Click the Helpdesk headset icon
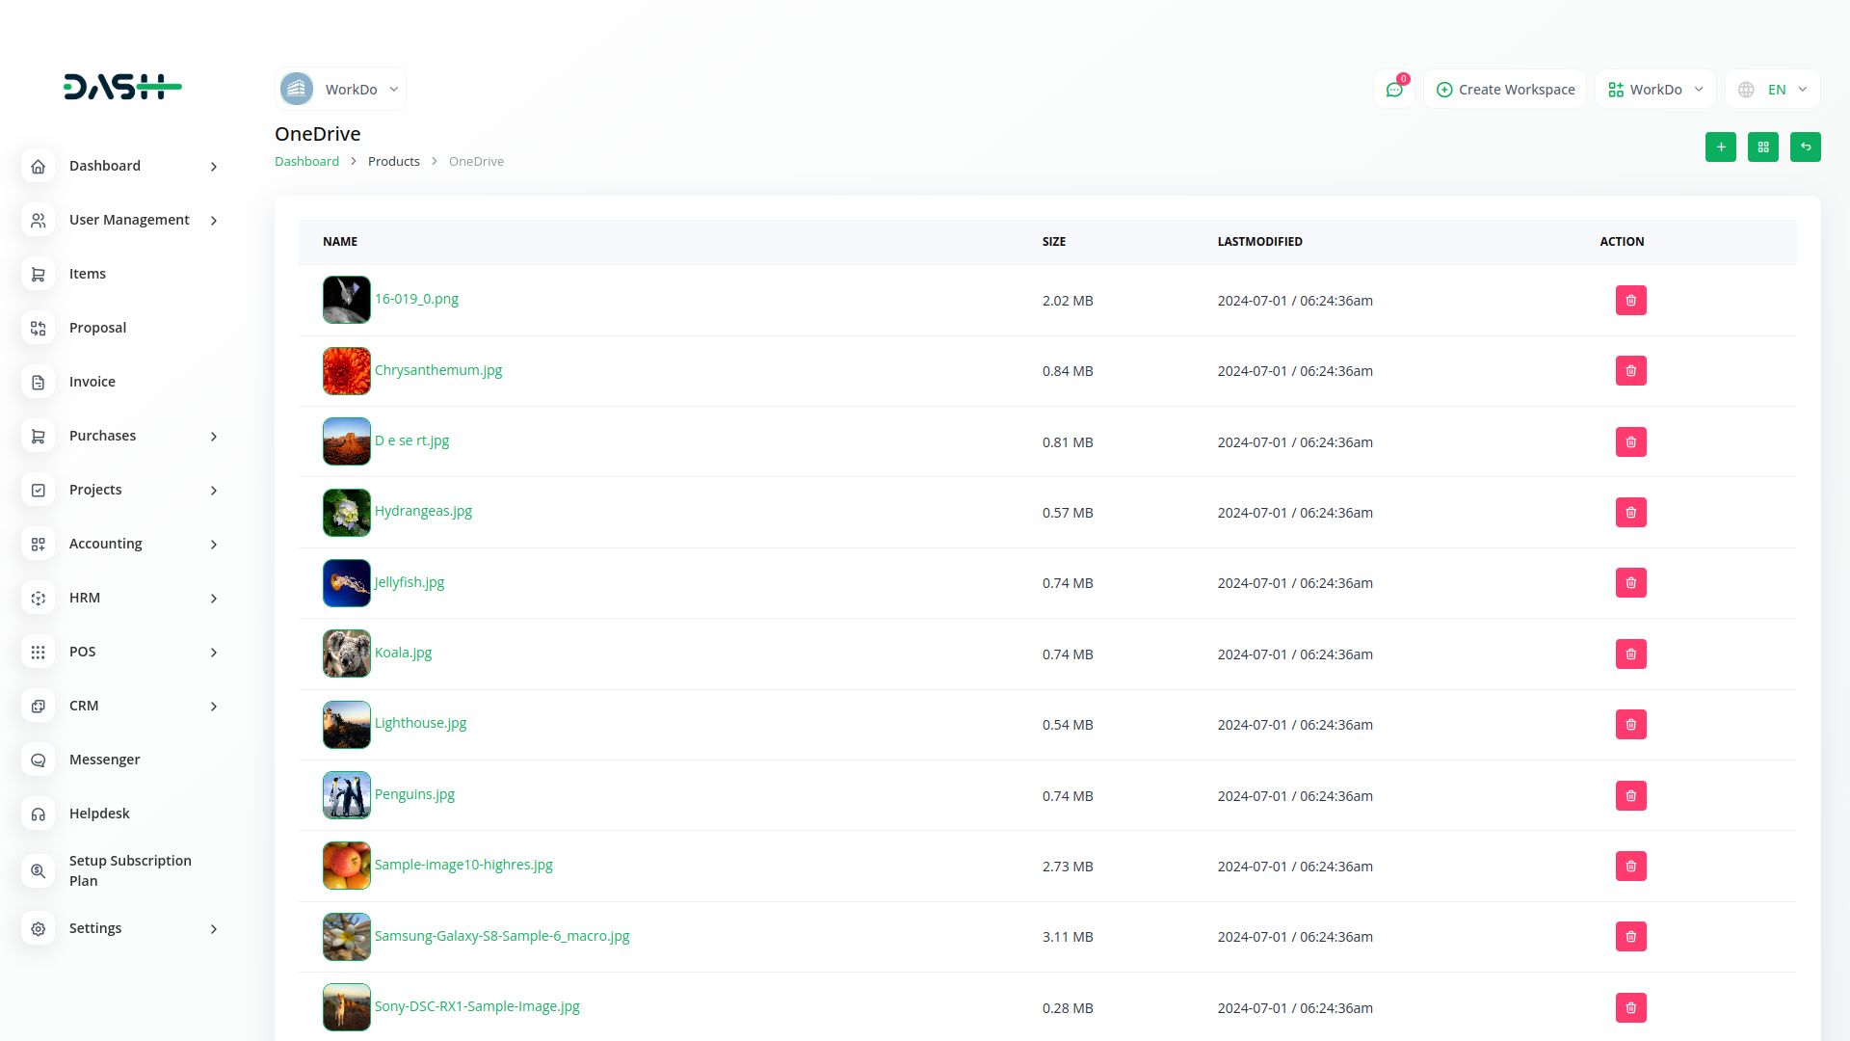This screenshot has width=1850, height=1041. (39, 814)
